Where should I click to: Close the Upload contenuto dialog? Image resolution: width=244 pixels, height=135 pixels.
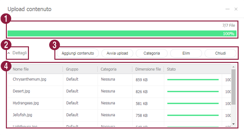point(236,9)
